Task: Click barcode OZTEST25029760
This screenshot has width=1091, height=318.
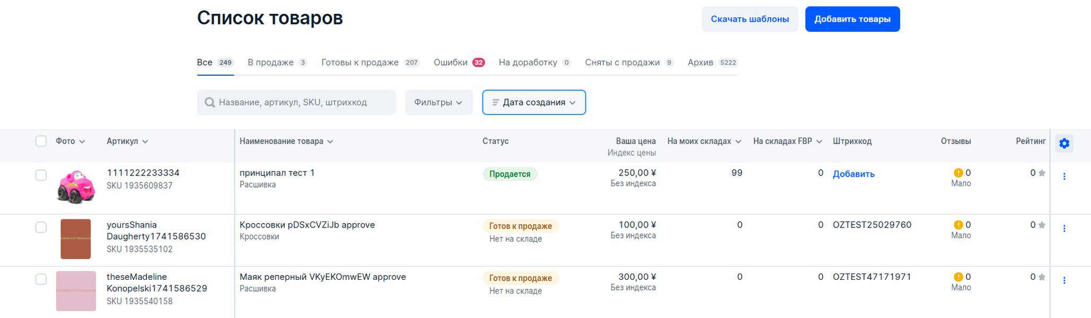Action: pyautogui.click(x=872, y=225)
